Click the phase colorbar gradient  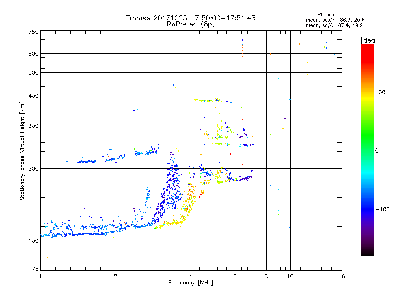(368, 149)
